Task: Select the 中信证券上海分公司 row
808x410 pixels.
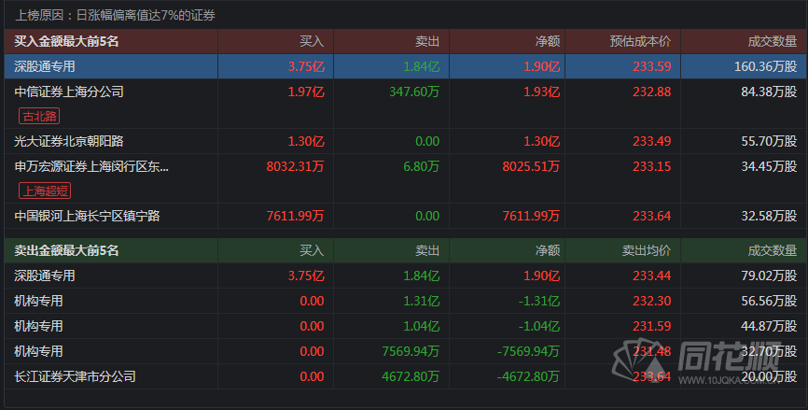Action: (x=69, y=92)
